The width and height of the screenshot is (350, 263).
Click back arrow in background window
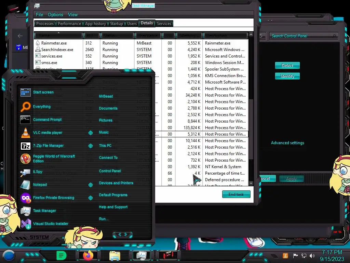click(x=20, y=36)
